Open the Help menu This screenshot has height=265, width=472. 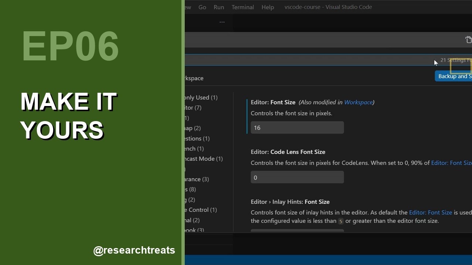tap(268, 7)
